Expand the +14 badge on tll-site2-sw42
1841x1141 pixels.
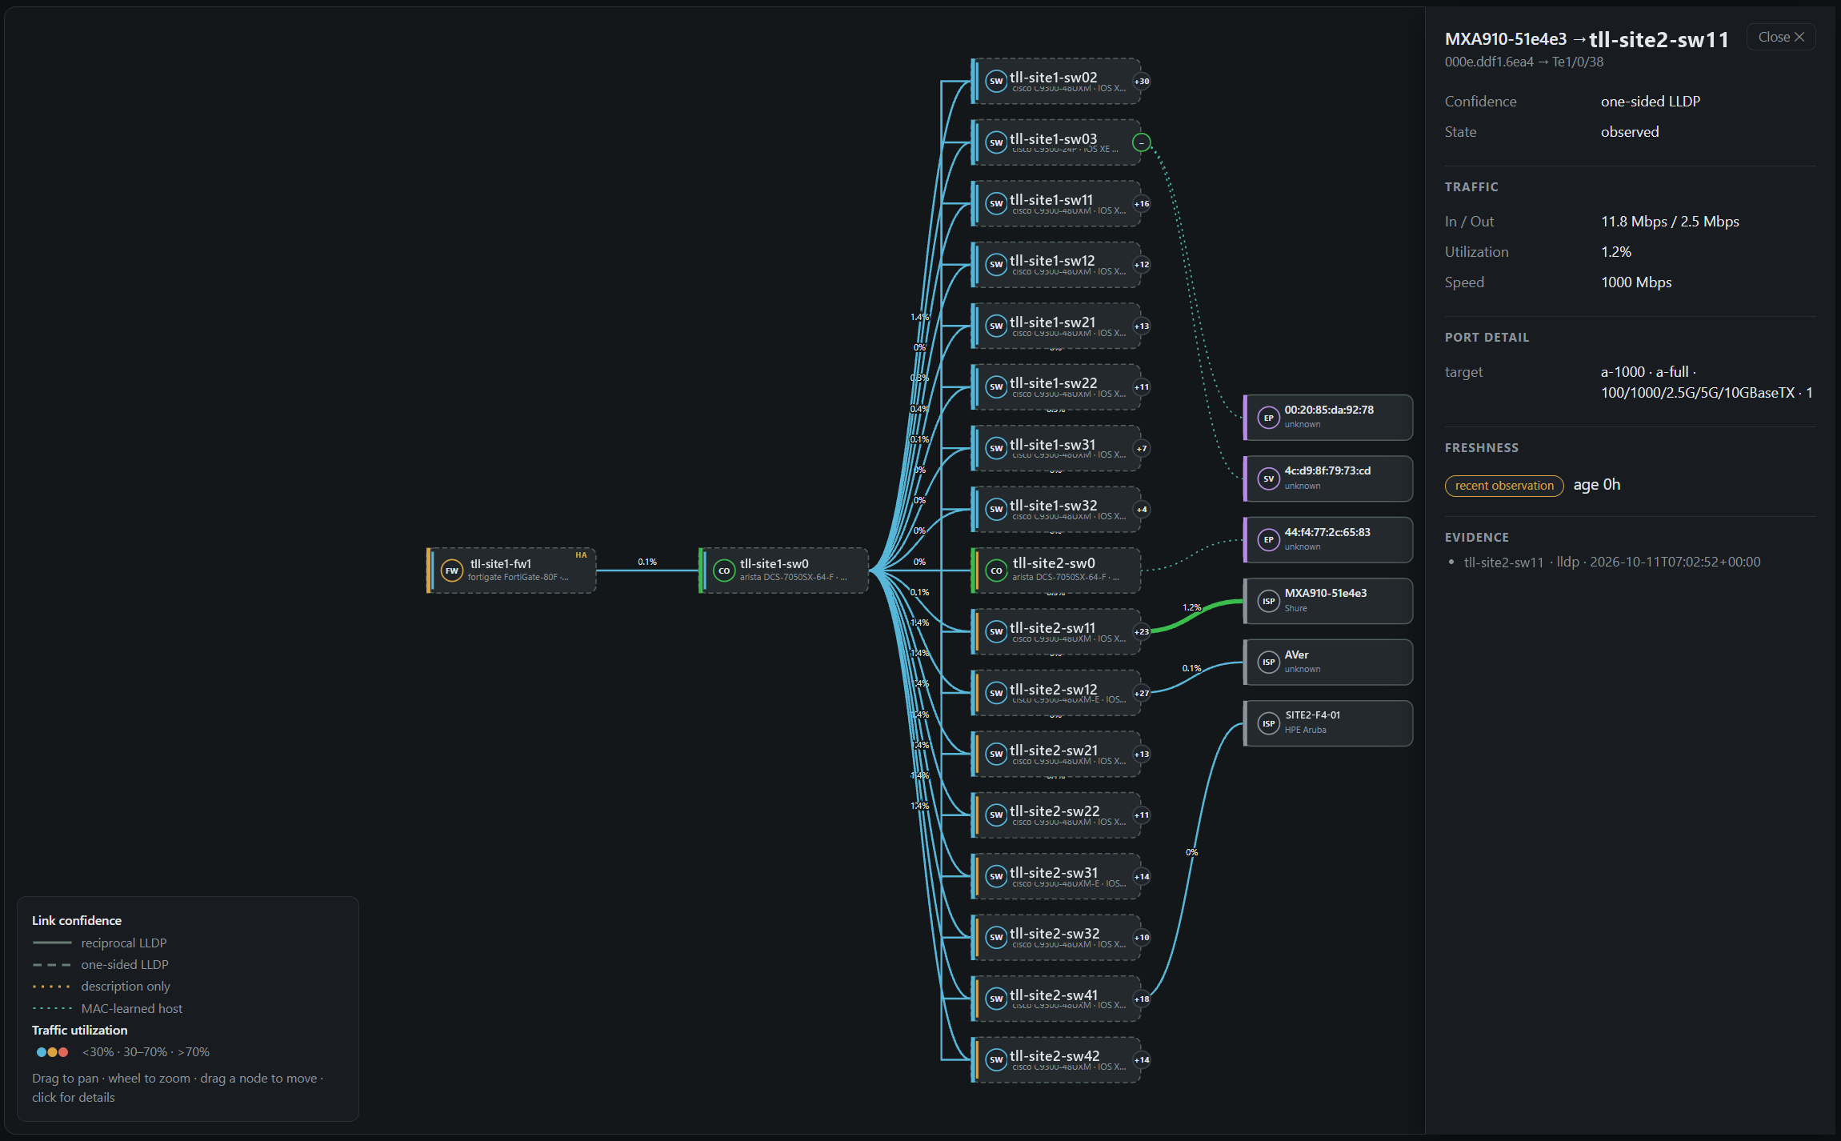[1142, 1059]
